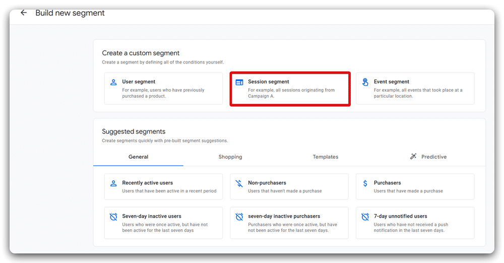Click the Non-purchasers crossed-out dollar icon
Viewport: 504px width, 263px height.
click(x=239, y=183)
